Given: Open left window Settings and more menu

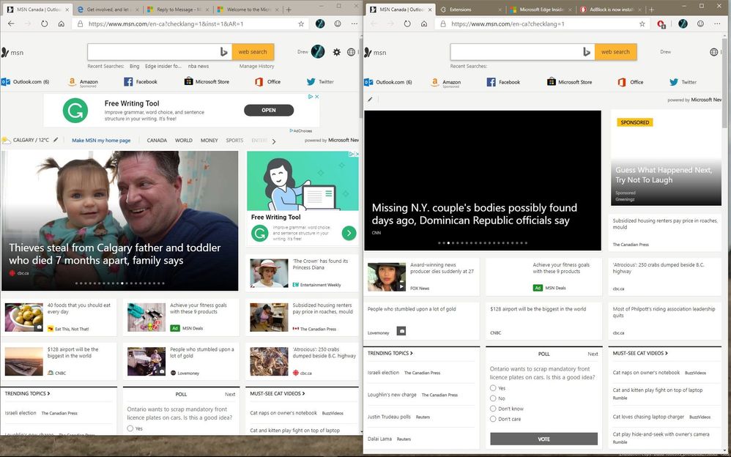Looking at the screenshot, I should [355, 23].
